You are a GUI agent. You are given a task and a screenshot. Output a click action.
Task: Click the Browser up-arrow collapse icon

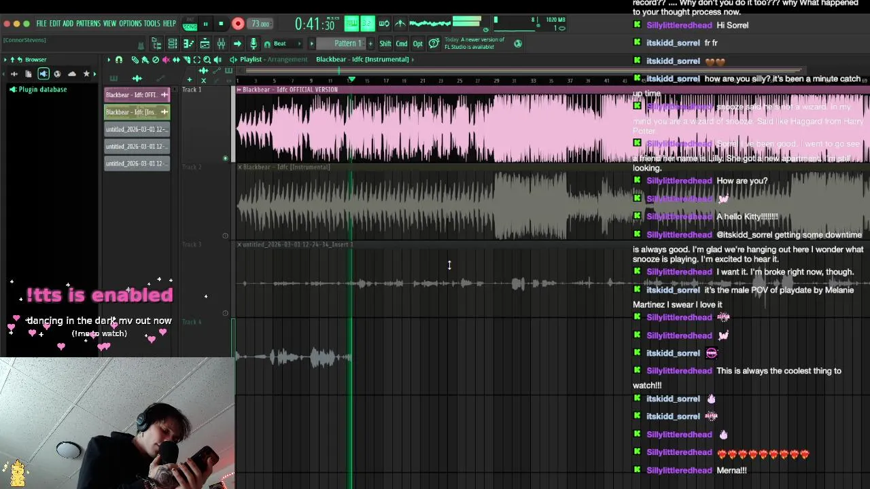[x=12, y=59]
